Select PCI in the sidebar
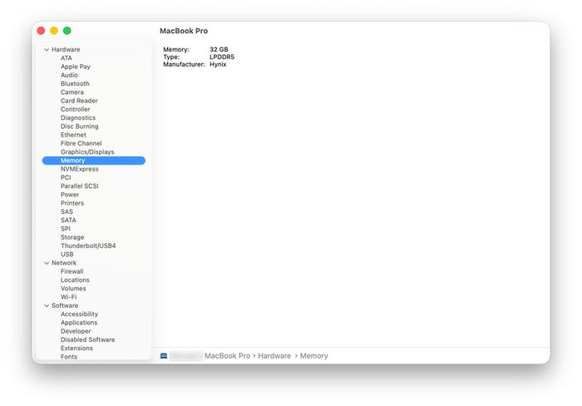Screen dimensions: 582x406 click(x=66, y=177)
